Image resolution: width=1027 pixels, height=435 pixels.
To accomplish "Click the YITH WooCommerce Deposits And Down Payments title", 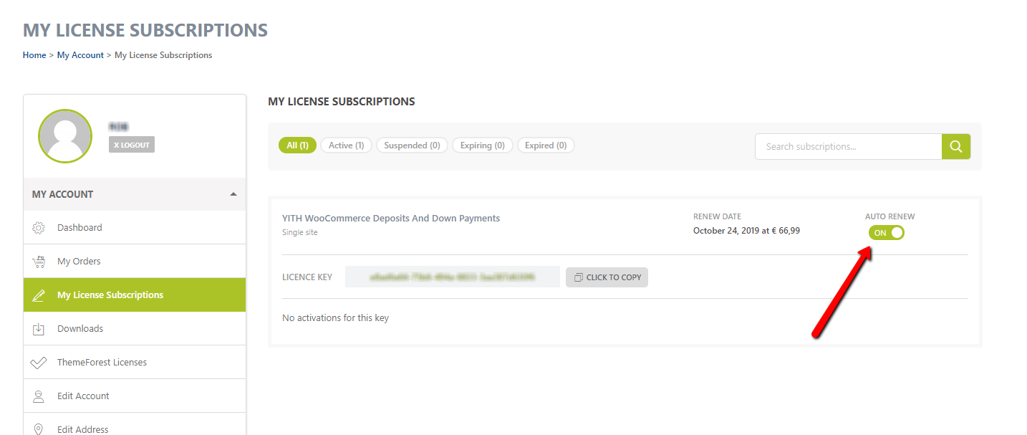I will (x=391, y=219).
